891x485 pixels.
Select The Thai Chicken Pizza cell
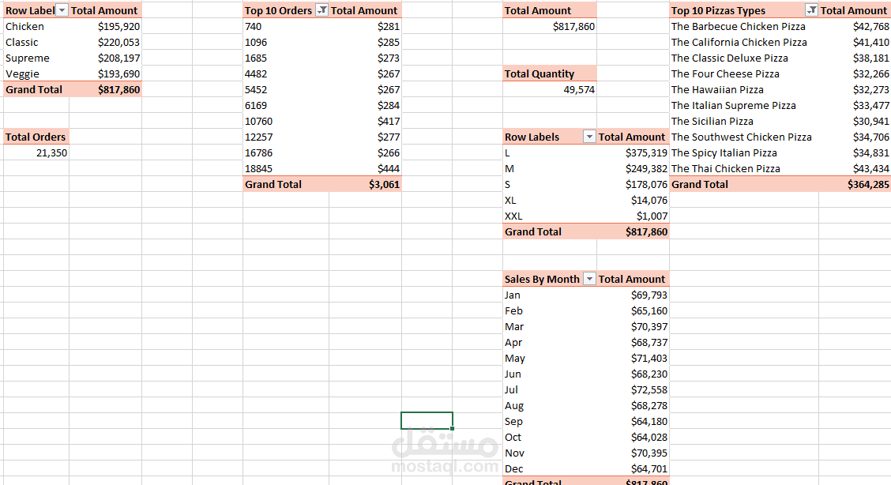744,169
